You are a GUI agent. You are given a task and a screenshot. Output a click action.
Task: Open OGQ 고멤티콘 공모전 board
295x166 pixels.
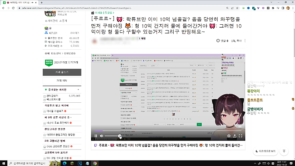point(58,146)
